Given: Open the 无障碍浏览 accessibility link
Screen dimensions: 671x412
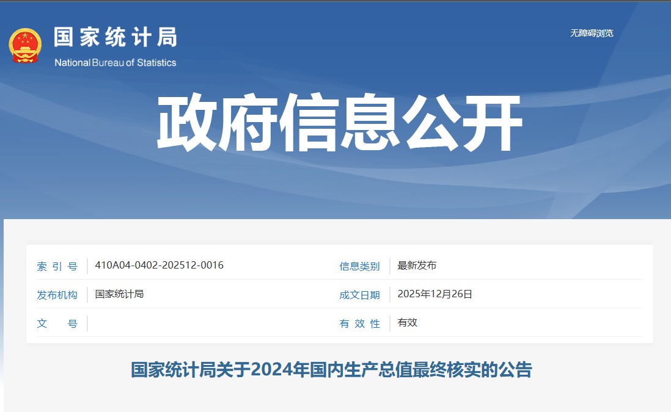Looking at the screenshot, I should 591,33.
